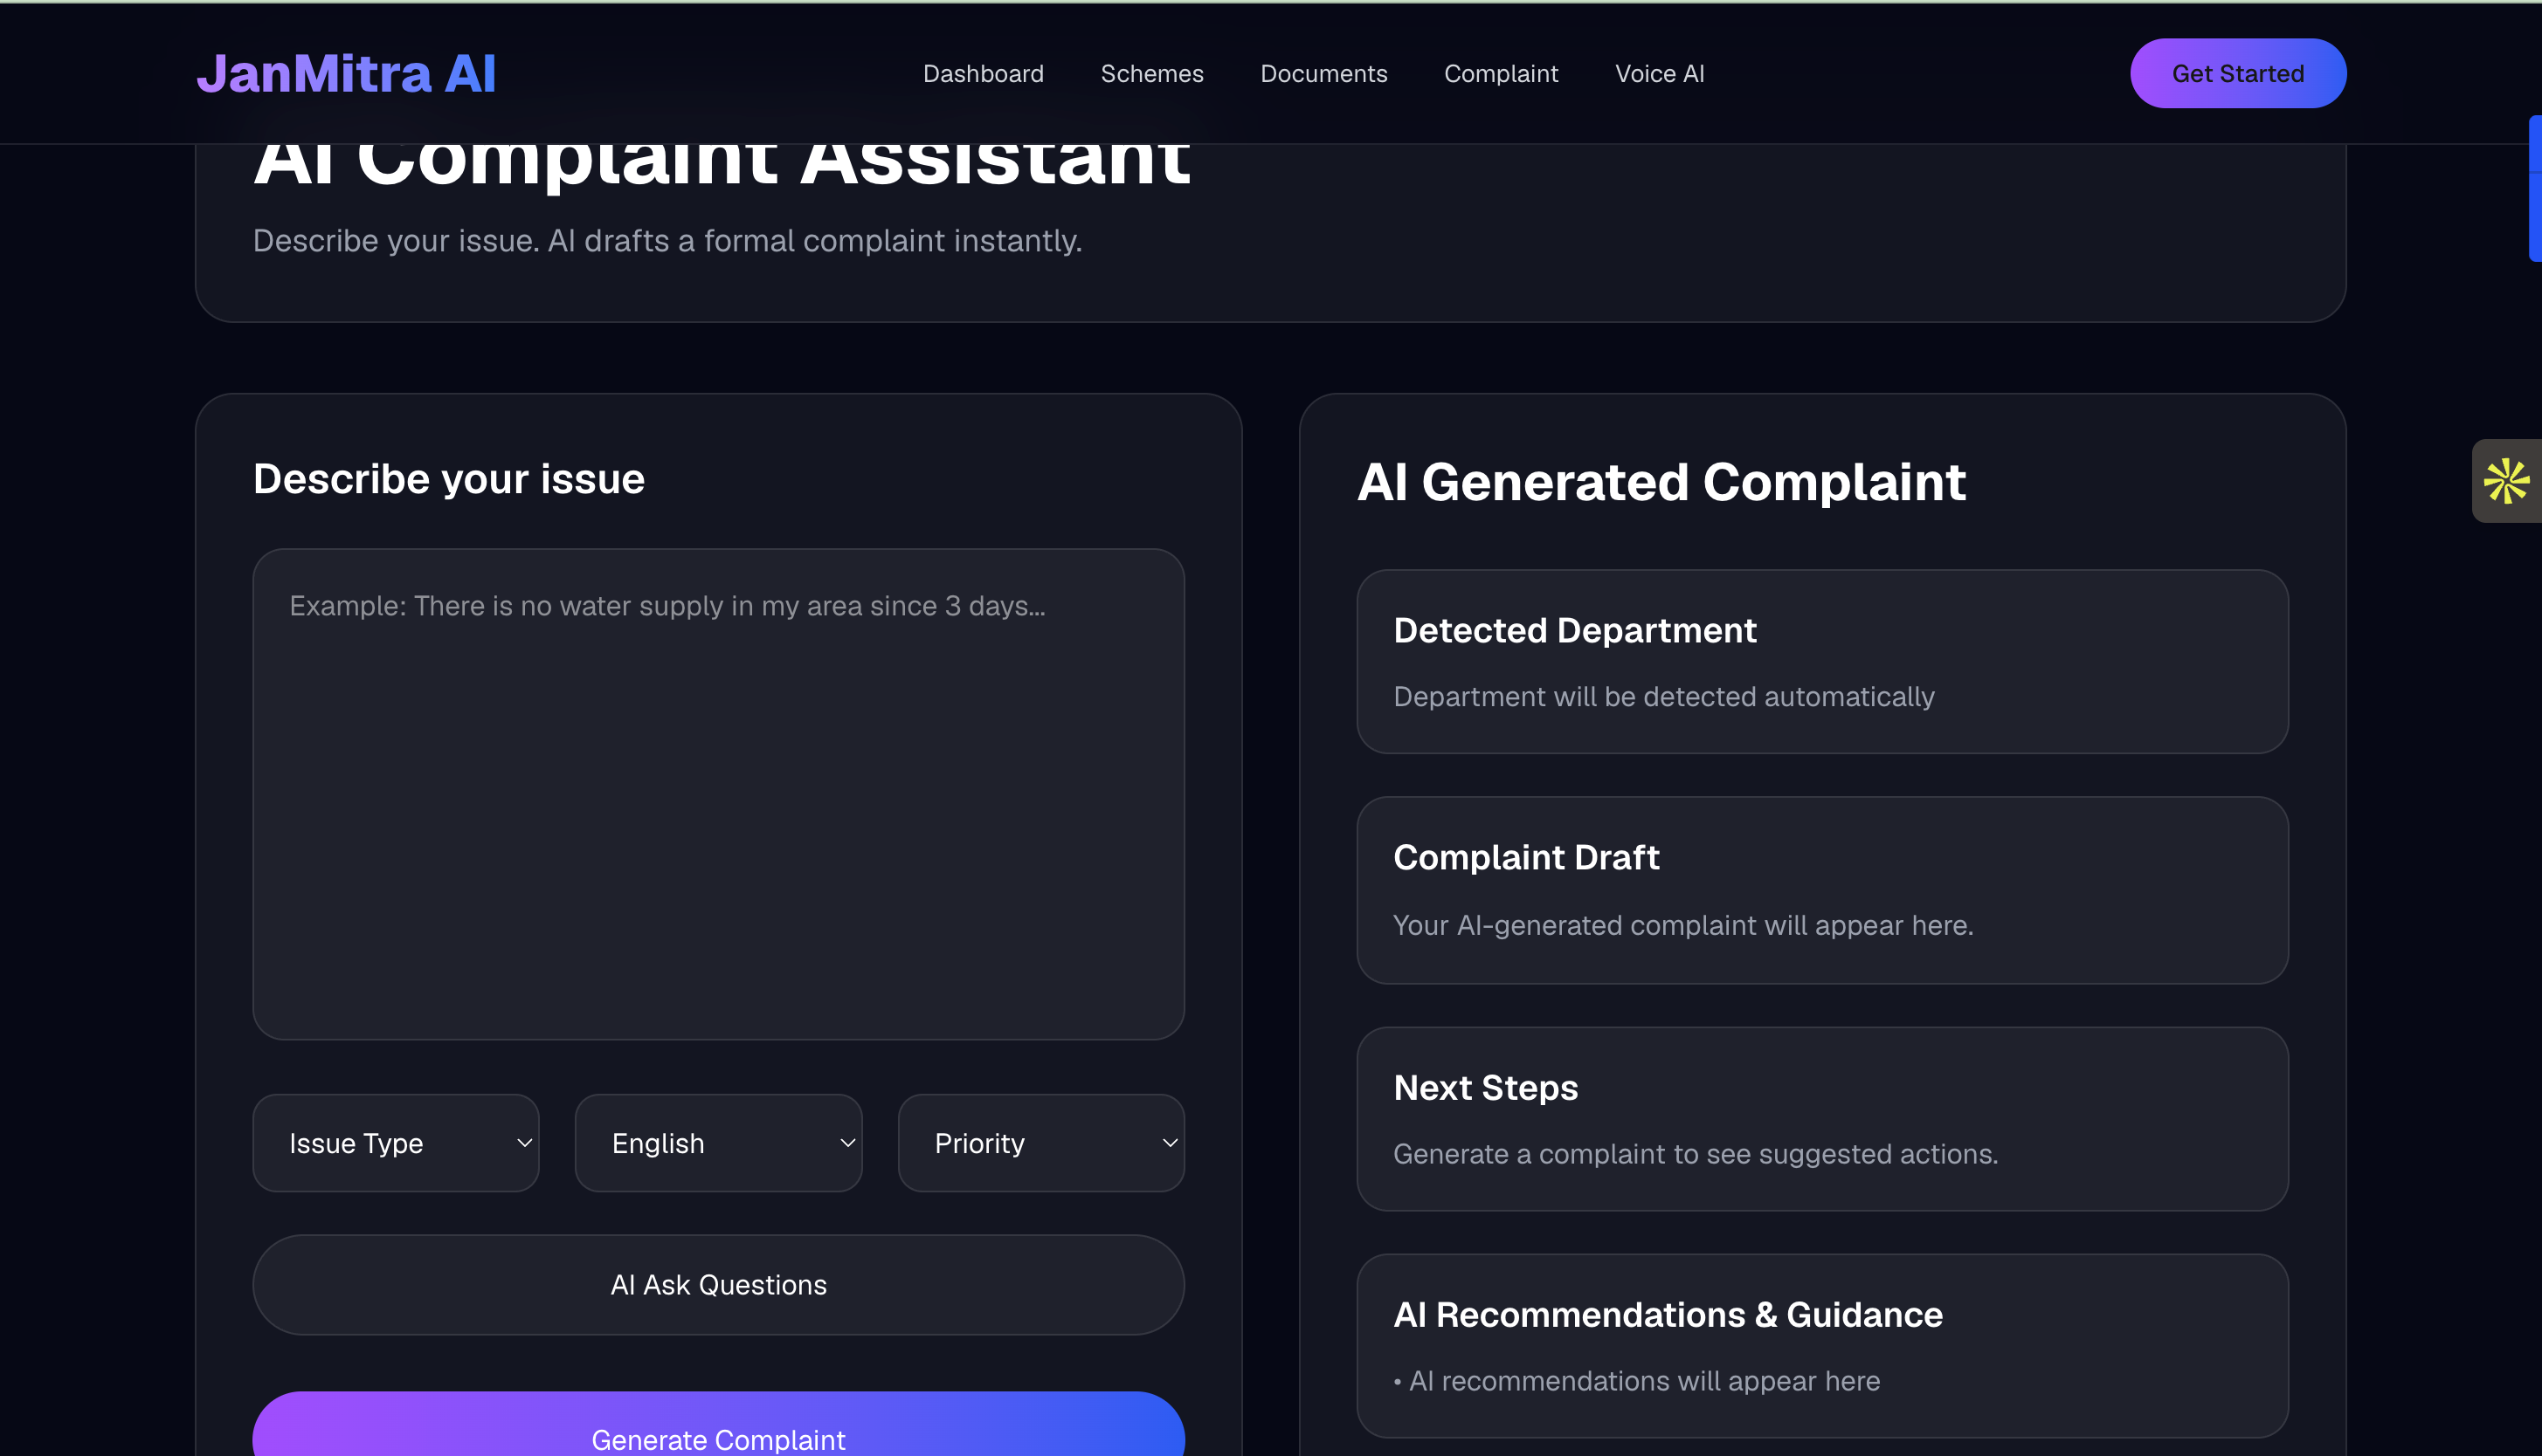Go to the Dashboard nav item
Viewport: 2542px width, 1456px height.
coord(984,74)
